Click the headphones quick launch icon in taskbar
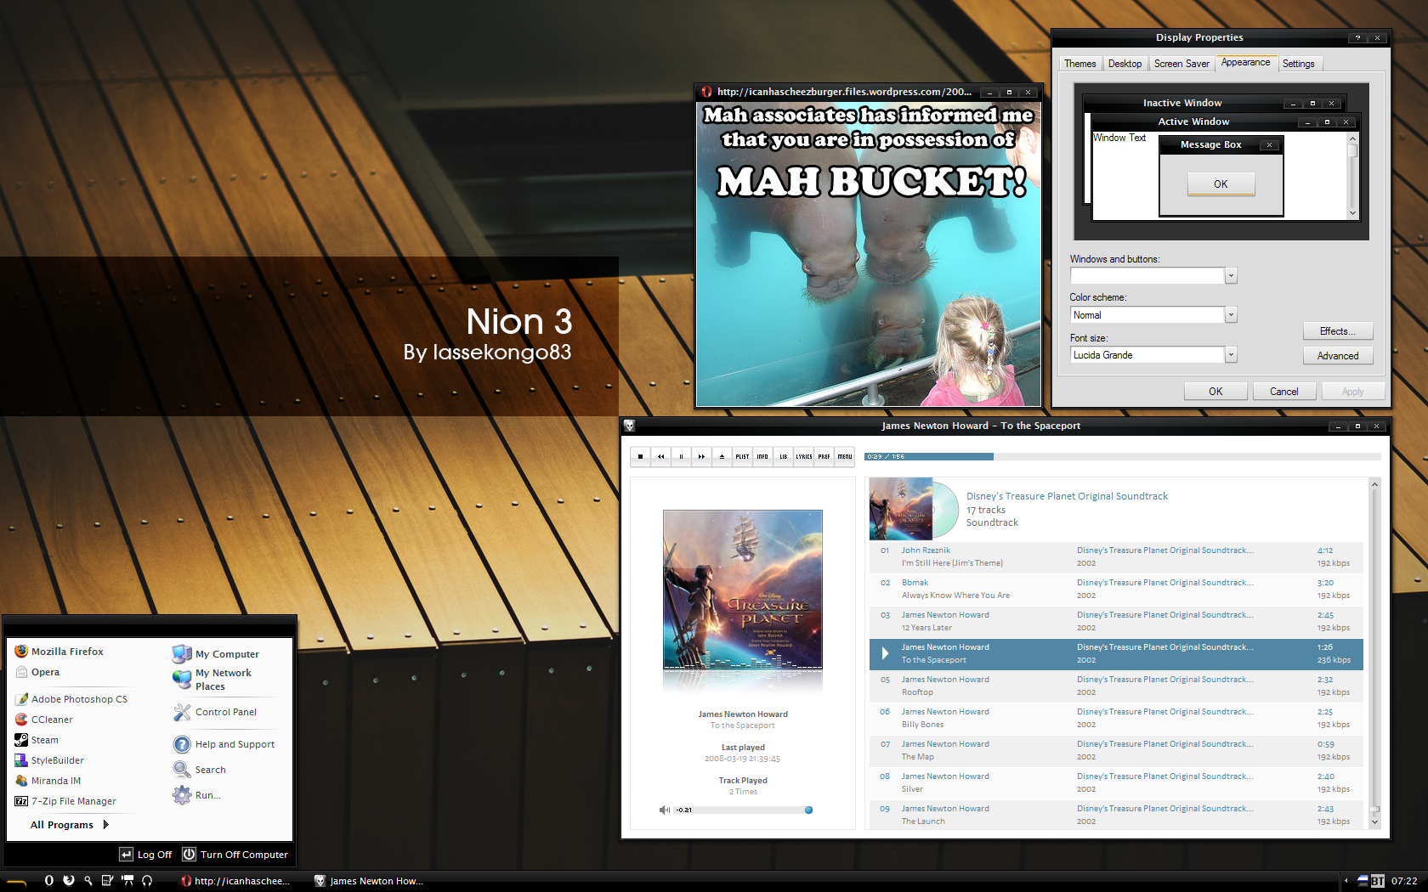The height and width of the screenshot is (892, 1428). tap(147, 881)
